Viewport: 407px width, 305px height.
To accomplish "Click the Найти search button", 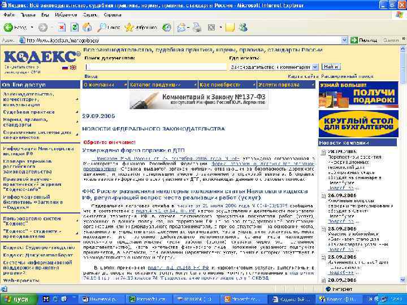I will click(x=331, y=67).
